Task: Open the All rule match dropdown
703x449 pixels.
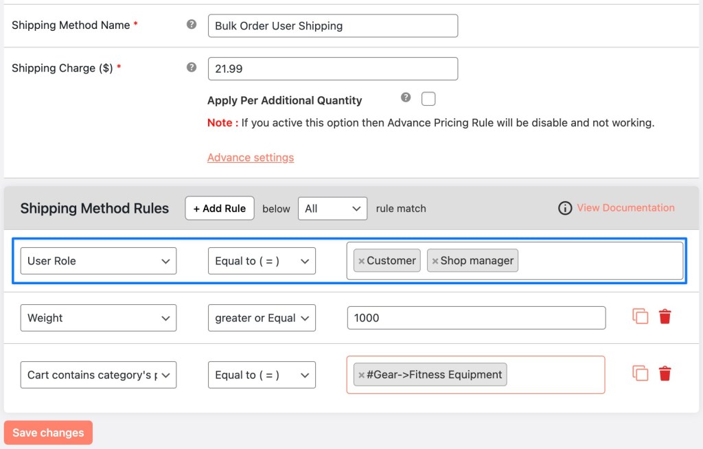Action: coord(332,209)
